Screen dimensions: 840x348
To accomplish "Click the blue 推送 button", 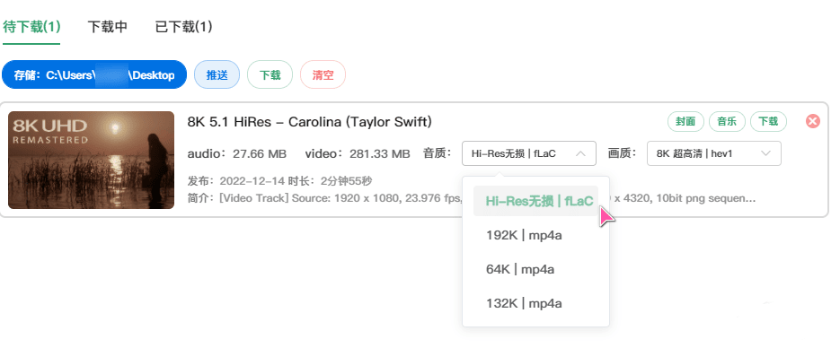I will [x=217, y=74].
